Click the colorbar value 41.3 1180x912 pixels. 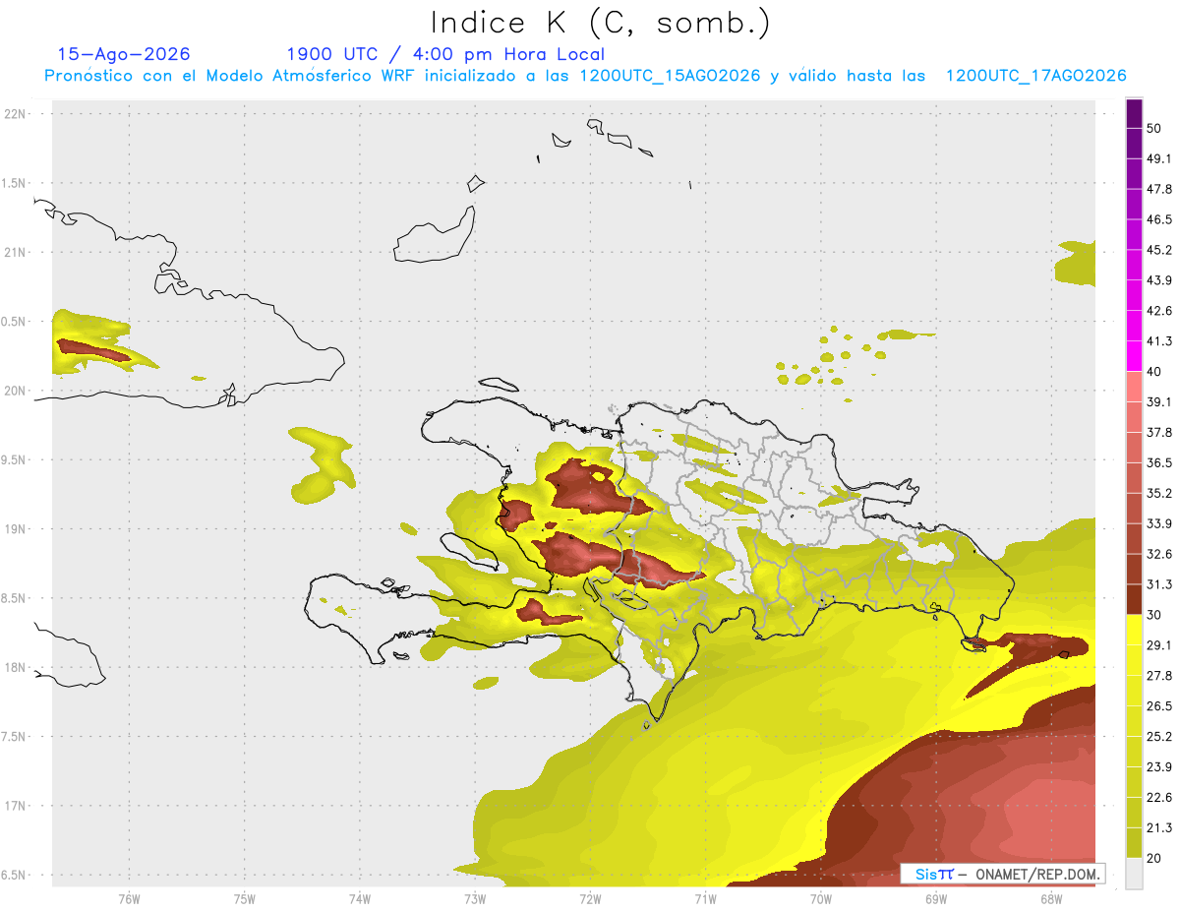click(x=1159, y=341)
